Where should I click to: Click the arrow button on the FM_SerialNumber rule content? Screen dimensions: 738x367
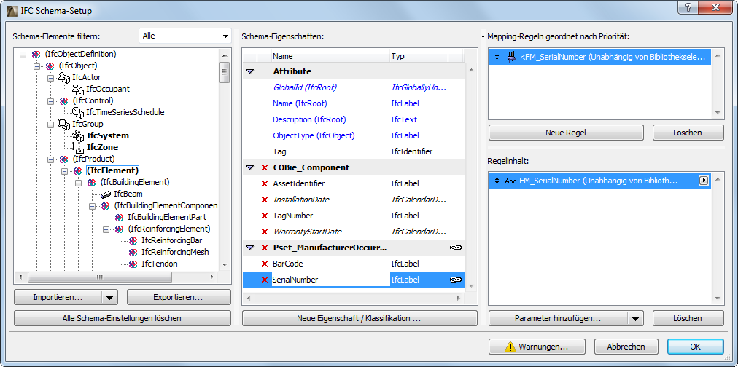[704, 181]
